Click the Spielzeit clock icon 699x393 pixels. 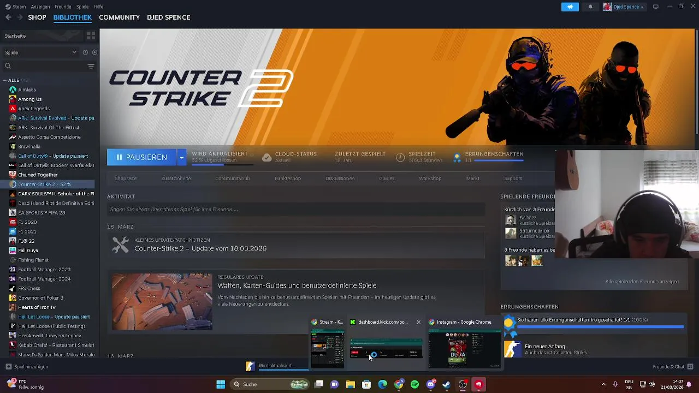point(400,157)
